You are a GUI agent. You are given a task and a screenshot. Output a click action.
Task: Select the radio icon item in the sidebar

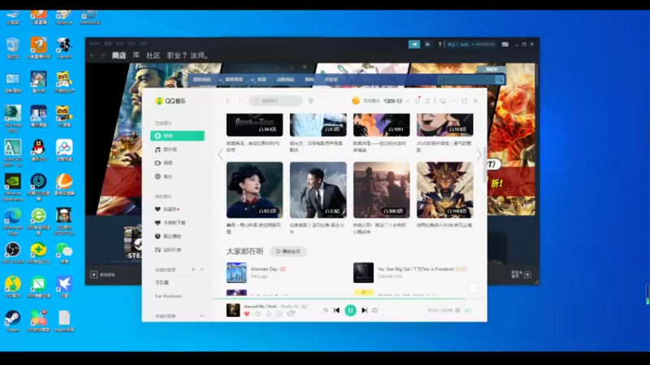tap(164, 176)
